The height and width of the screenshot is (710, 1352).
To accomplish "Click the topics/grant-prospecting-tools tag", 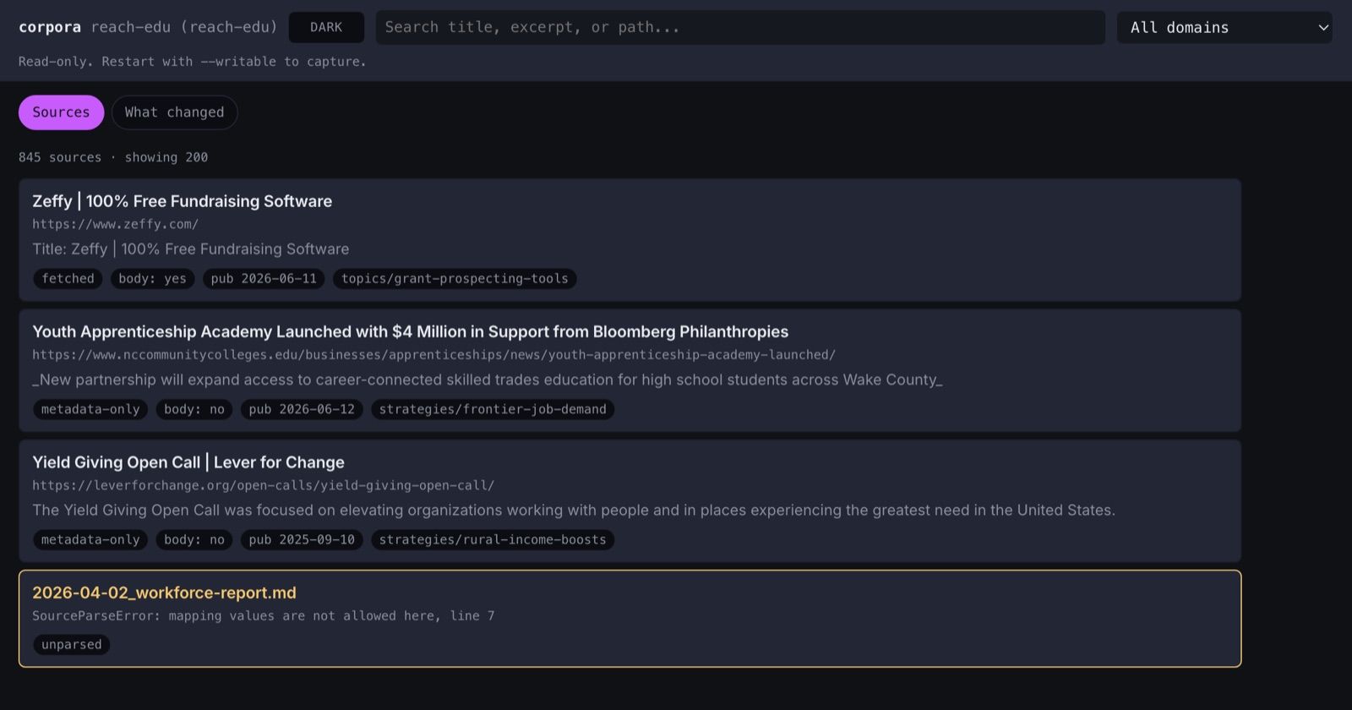I will pyautogui.click(x=455, y=279).
